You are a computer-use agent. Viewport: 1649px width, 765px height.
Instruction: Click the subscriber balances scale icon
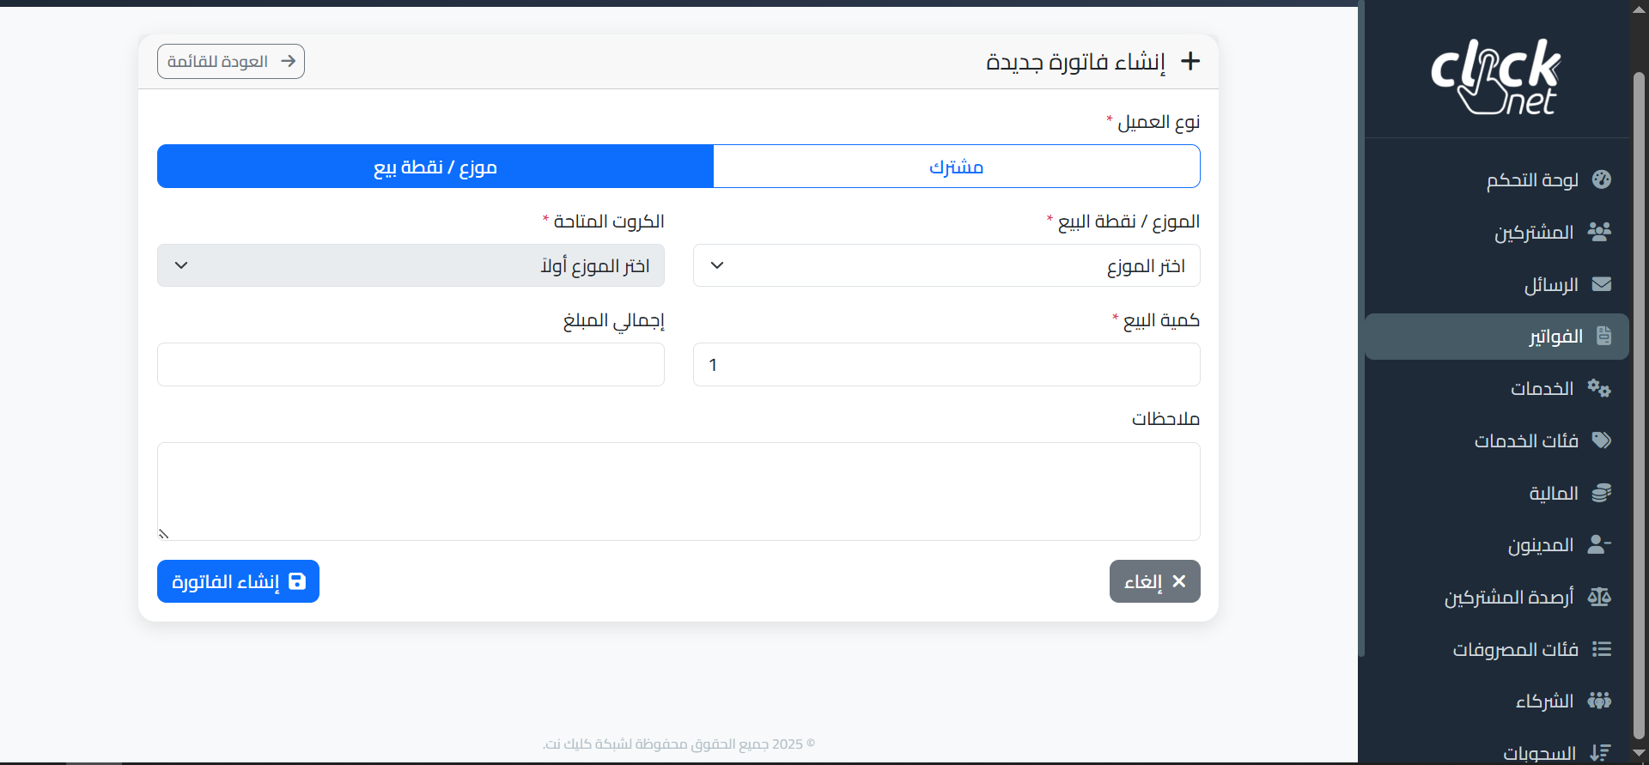point(1599,597)
